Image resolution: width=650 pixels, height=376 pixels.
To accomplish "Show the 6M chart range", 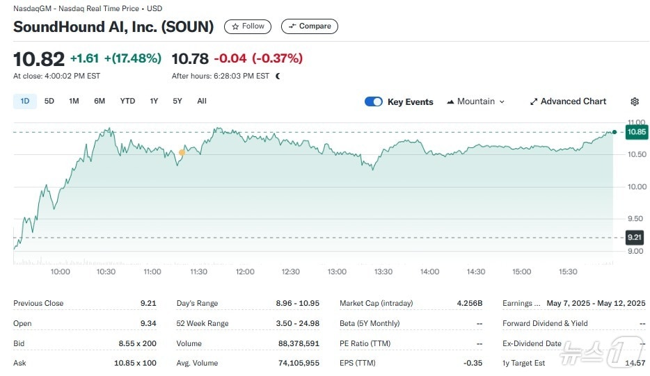I will [100, 101].
